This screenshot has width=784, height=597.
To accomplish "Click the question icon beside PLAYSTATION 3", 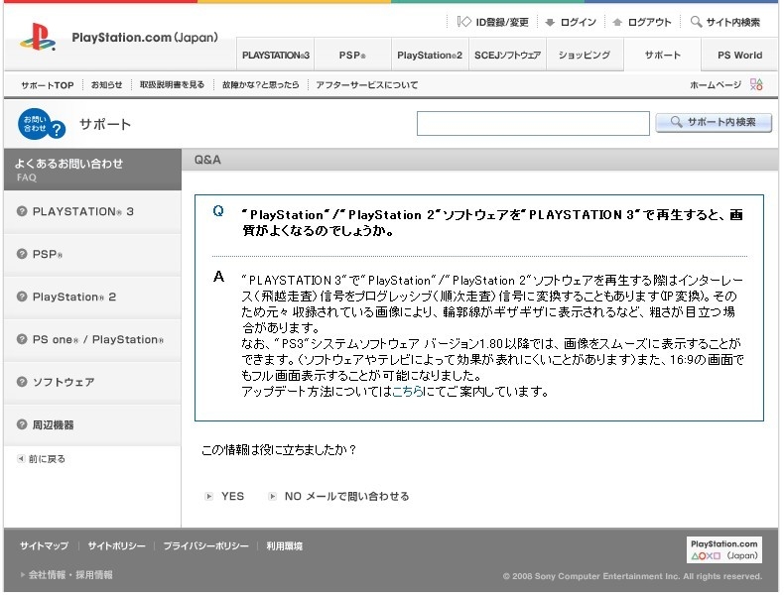I will click(22, 211).
